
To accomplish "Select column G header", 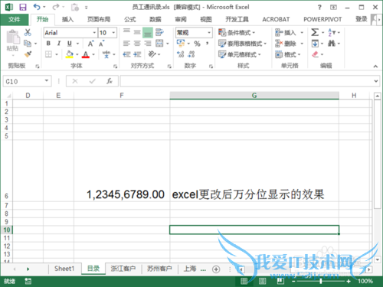I will click(x=254, y=96).
